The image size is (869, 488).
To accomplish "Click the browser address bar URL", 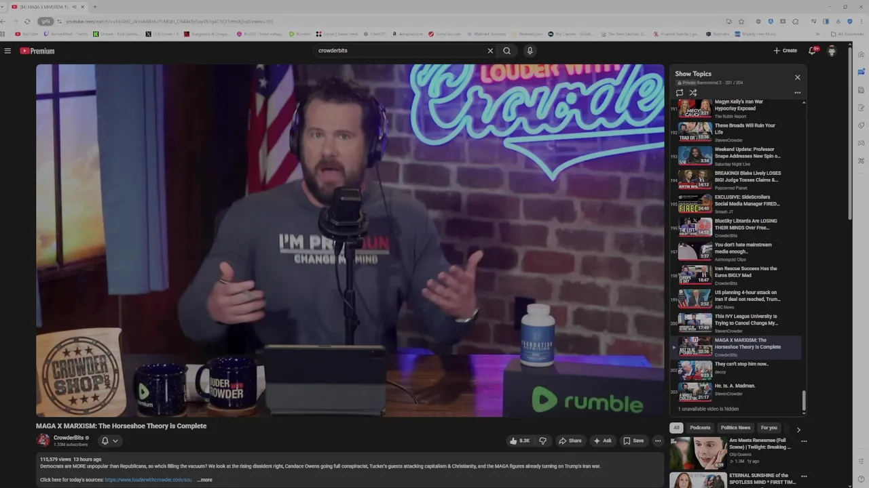I will 170,21.
